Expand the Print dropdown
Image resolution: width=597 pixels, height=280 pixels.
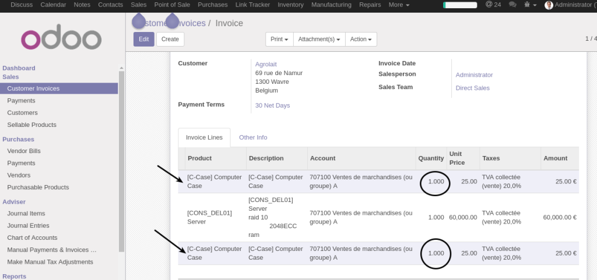pos(279,39)
